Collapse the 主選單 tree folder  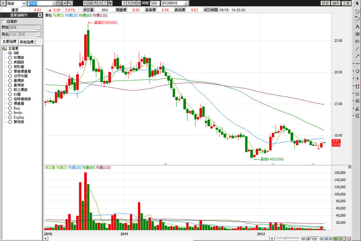click(x=4, y=49)
